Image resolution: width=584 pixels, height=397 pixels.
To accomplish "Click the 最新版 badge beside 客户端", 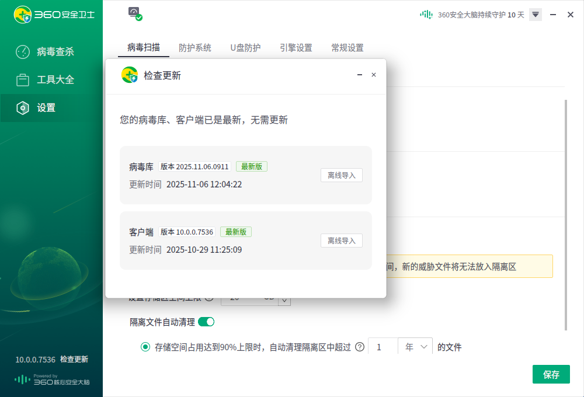I will point(236,232).
